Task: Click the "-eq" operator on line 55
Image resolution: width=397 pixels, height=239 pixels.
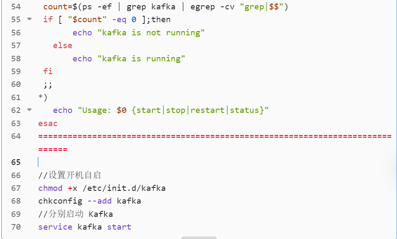Action: coord(119,20)
